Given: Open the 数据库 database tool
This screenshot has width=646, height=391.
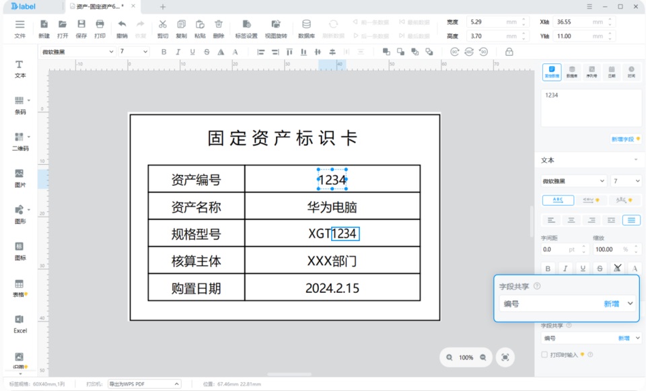Looking at the screenshot, I should tap(306, 29).
